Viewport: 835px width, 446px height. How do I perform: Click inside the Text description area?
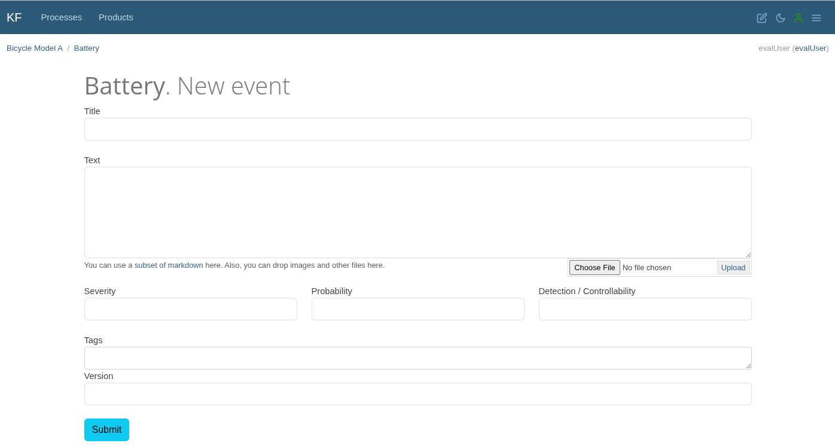click(x=417, y=212)
